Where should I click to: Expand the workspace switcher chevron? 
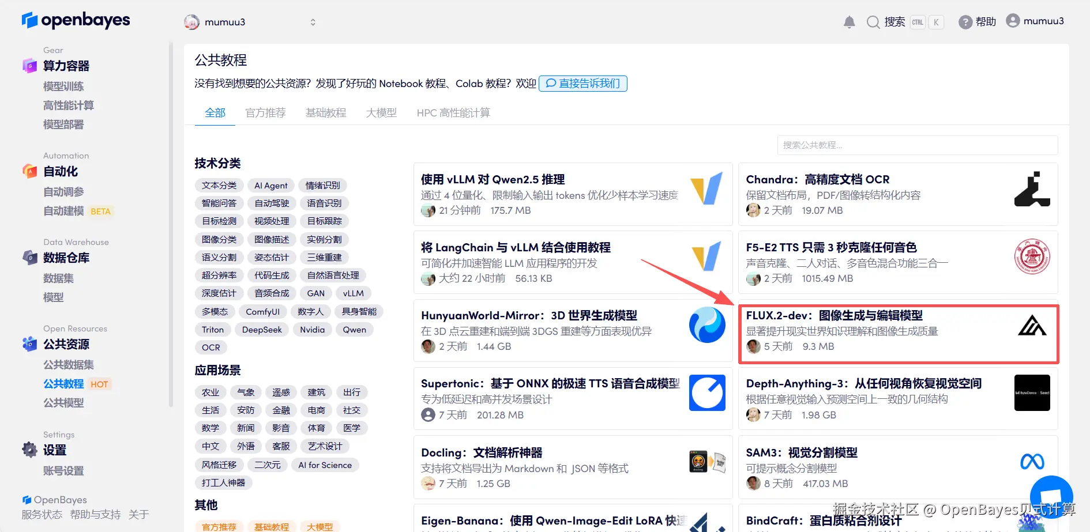[x=313, y=22]
